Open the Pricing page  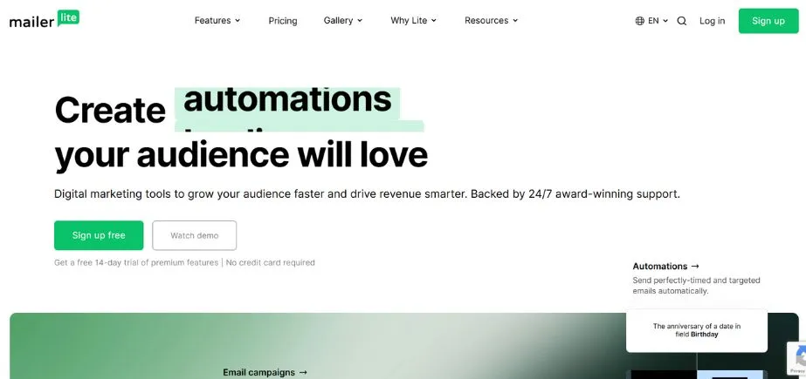tap(283, 21)
